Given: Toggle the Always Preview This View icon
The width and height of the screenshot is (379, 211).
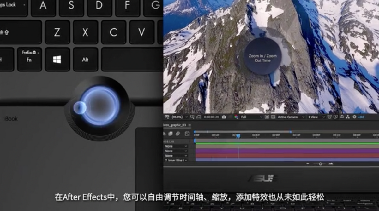Looking at the screenshot, I should [x=167, y=117].
